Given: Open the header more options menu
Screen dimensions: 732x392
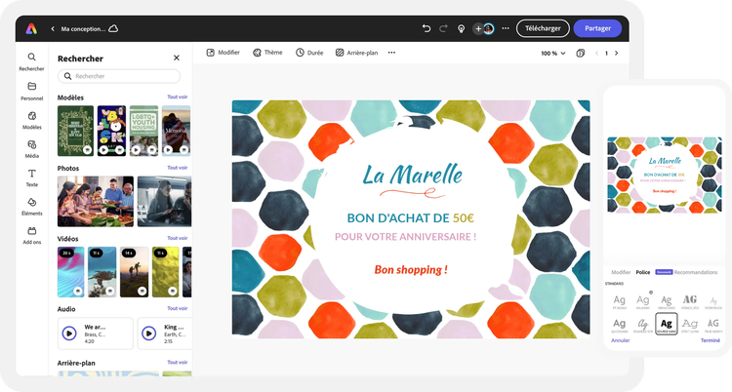Looking at the screenshot, I should point(506,28).
